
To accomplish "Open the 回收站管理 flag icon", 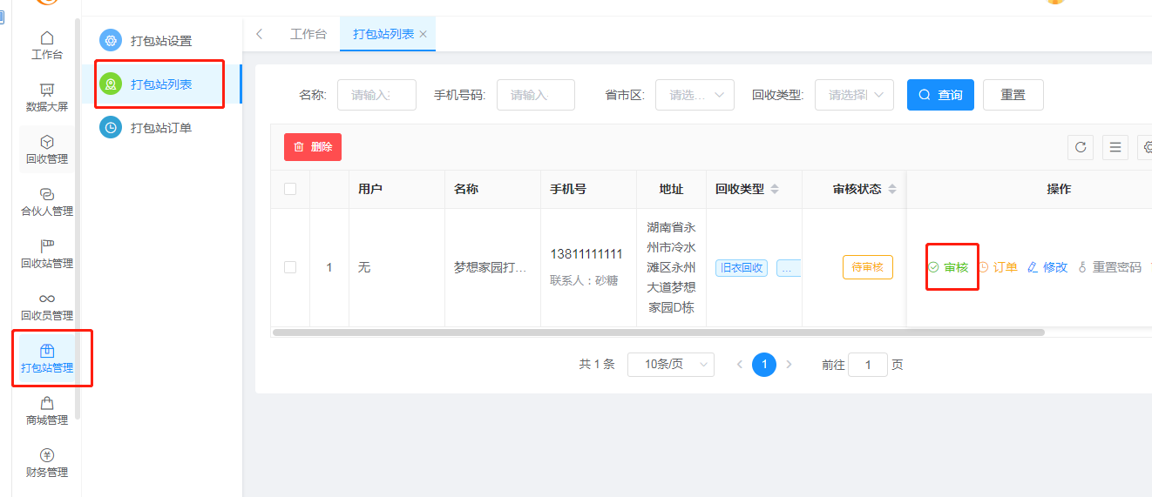I will tap(47, 246).
